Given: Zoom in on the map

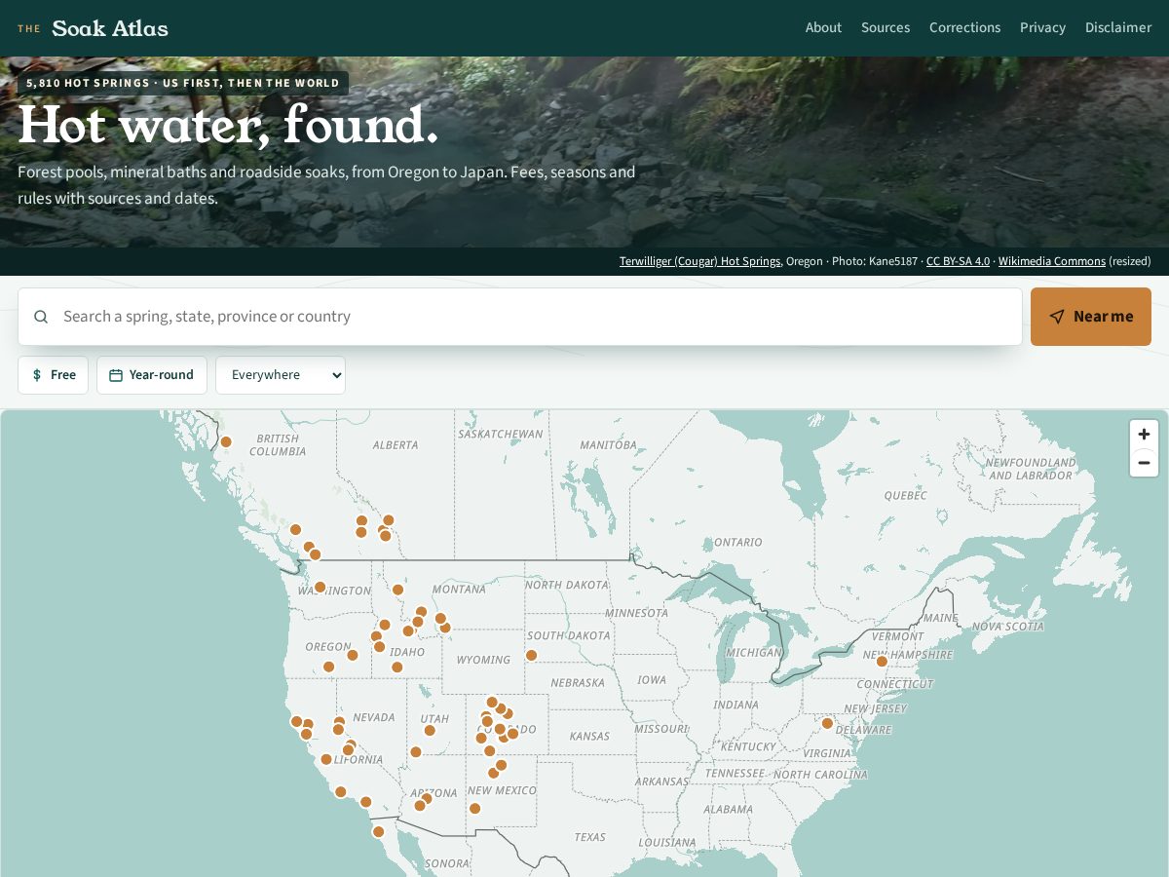Looking at the screenshot, I should click(1144, 435).
